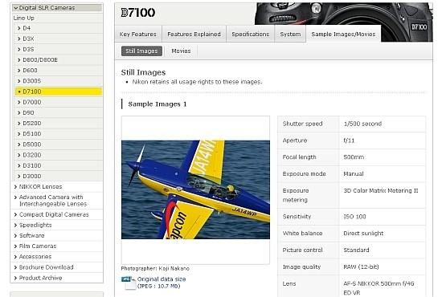Switch to the Key Features tab
The height and width of the screenshot is (297, 442).
pyautogui.click(x=138, y=34)
